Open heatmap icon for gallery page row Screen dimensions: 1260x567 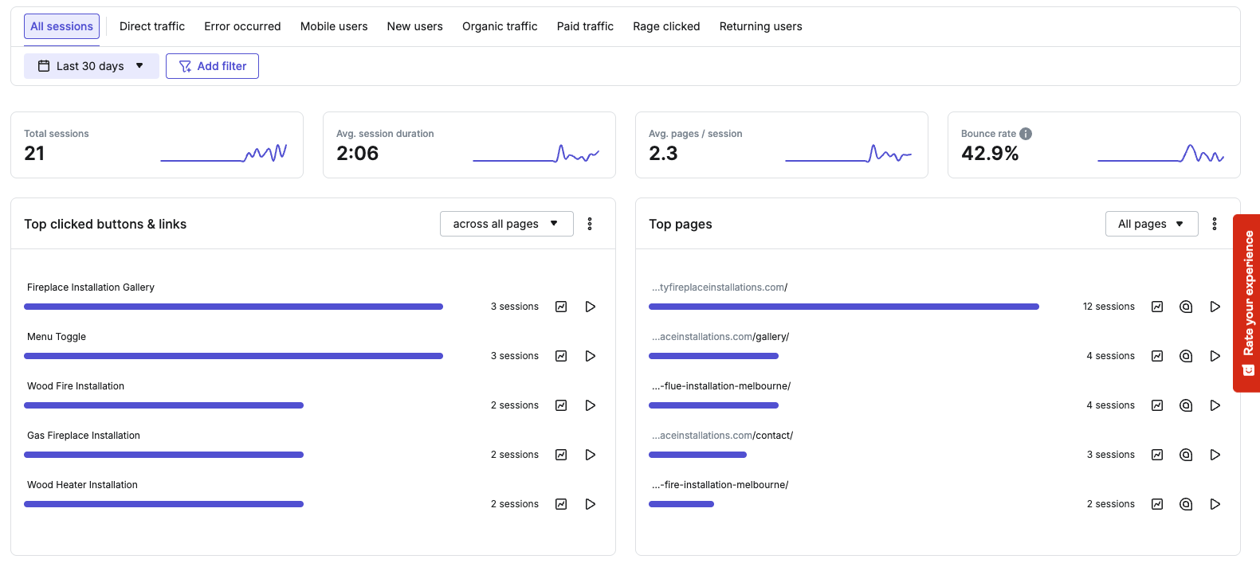[1186, 356]
